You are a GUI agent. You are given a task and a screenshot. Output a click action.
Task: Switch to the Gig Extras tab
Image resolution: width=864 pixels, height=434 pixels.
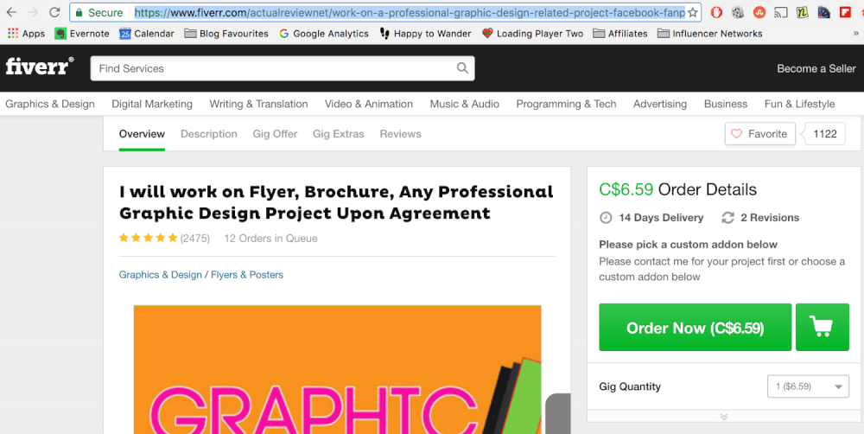pyautogui.click(x=339, y=134)
